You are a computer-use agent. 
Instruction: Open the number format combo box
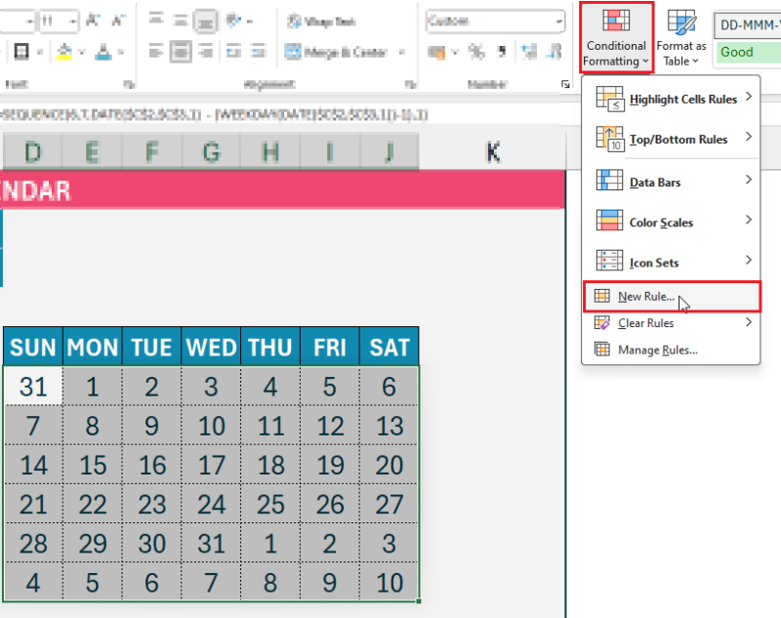pyautogui.click(x=495, y=21)
